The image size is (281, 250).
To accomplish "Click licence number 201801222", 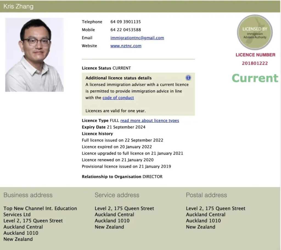I will (x=255, y=63).
